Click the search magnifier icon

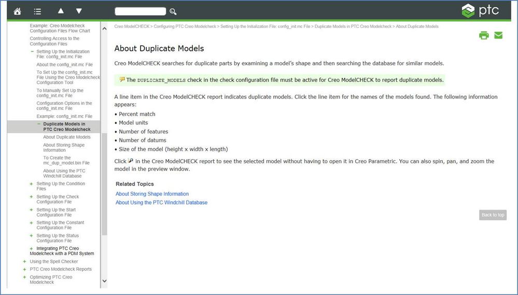coord(173,11)
